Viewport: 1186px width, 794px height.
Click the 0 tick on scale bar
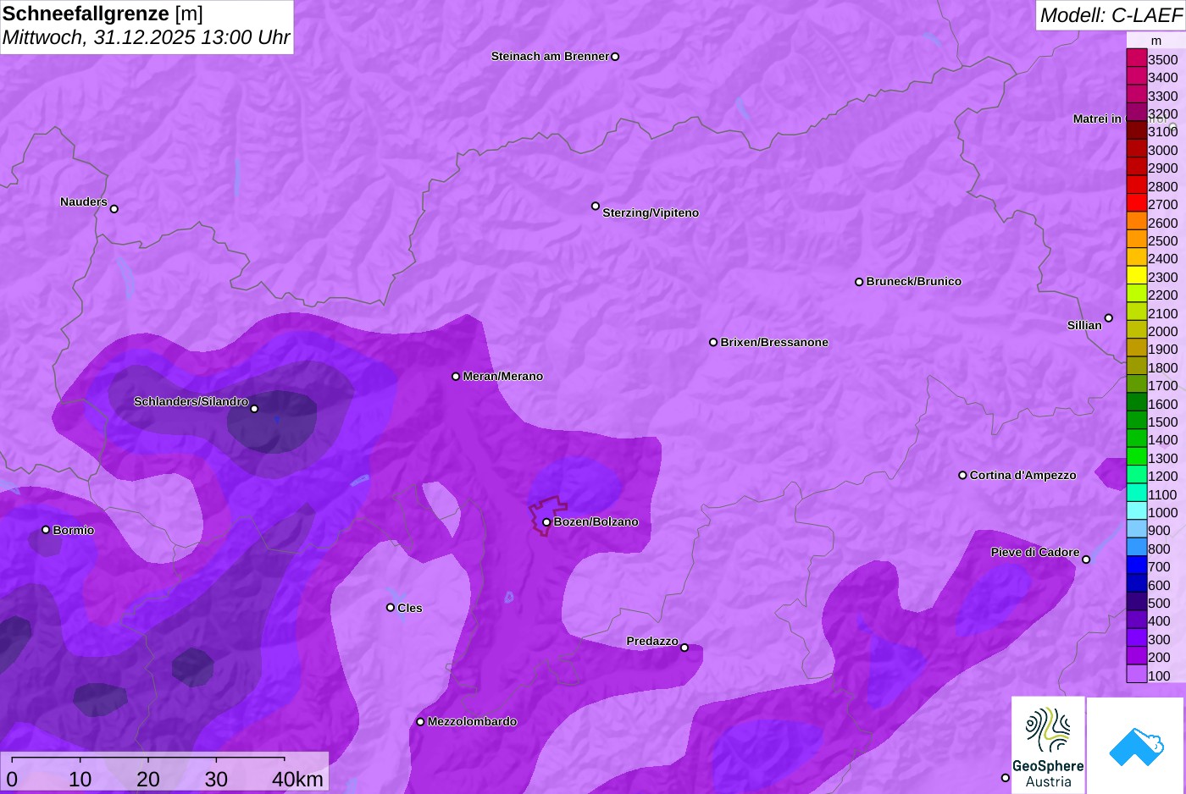(12, 780)
